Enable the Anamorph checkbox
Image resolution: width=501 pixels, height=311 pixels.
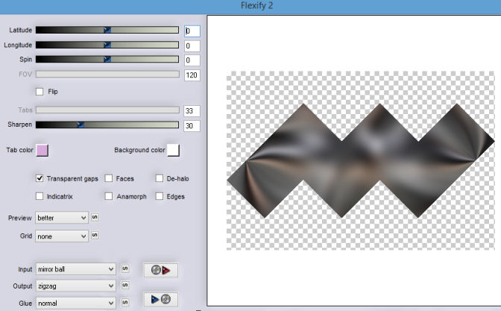point(109,196)
